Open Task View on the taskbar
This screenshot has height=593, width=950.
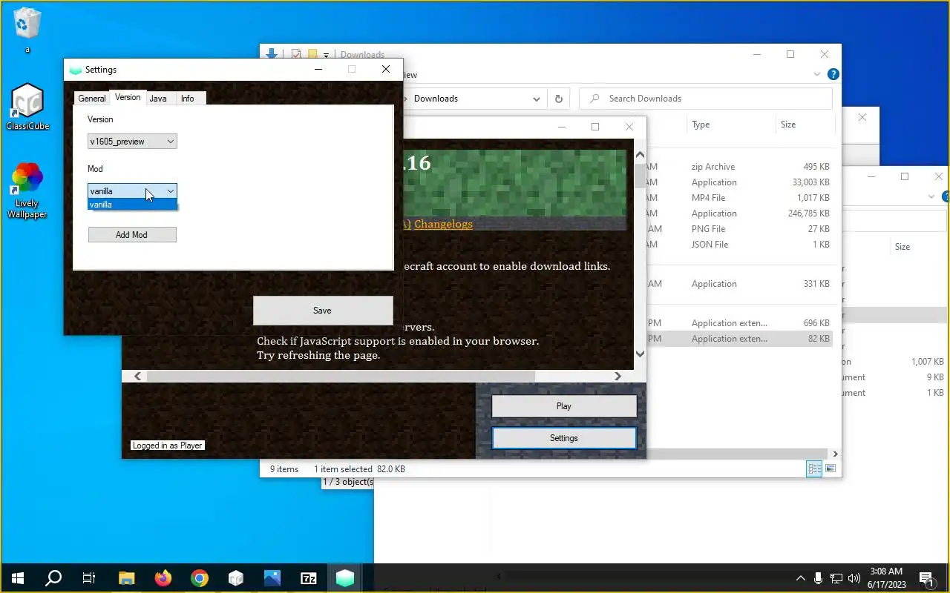(x=89, y=578)
